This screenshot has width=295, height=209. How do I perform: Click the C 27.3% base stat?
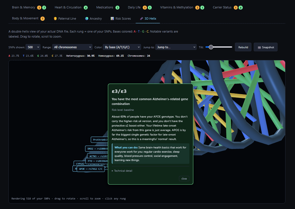(x=57, y=56)
